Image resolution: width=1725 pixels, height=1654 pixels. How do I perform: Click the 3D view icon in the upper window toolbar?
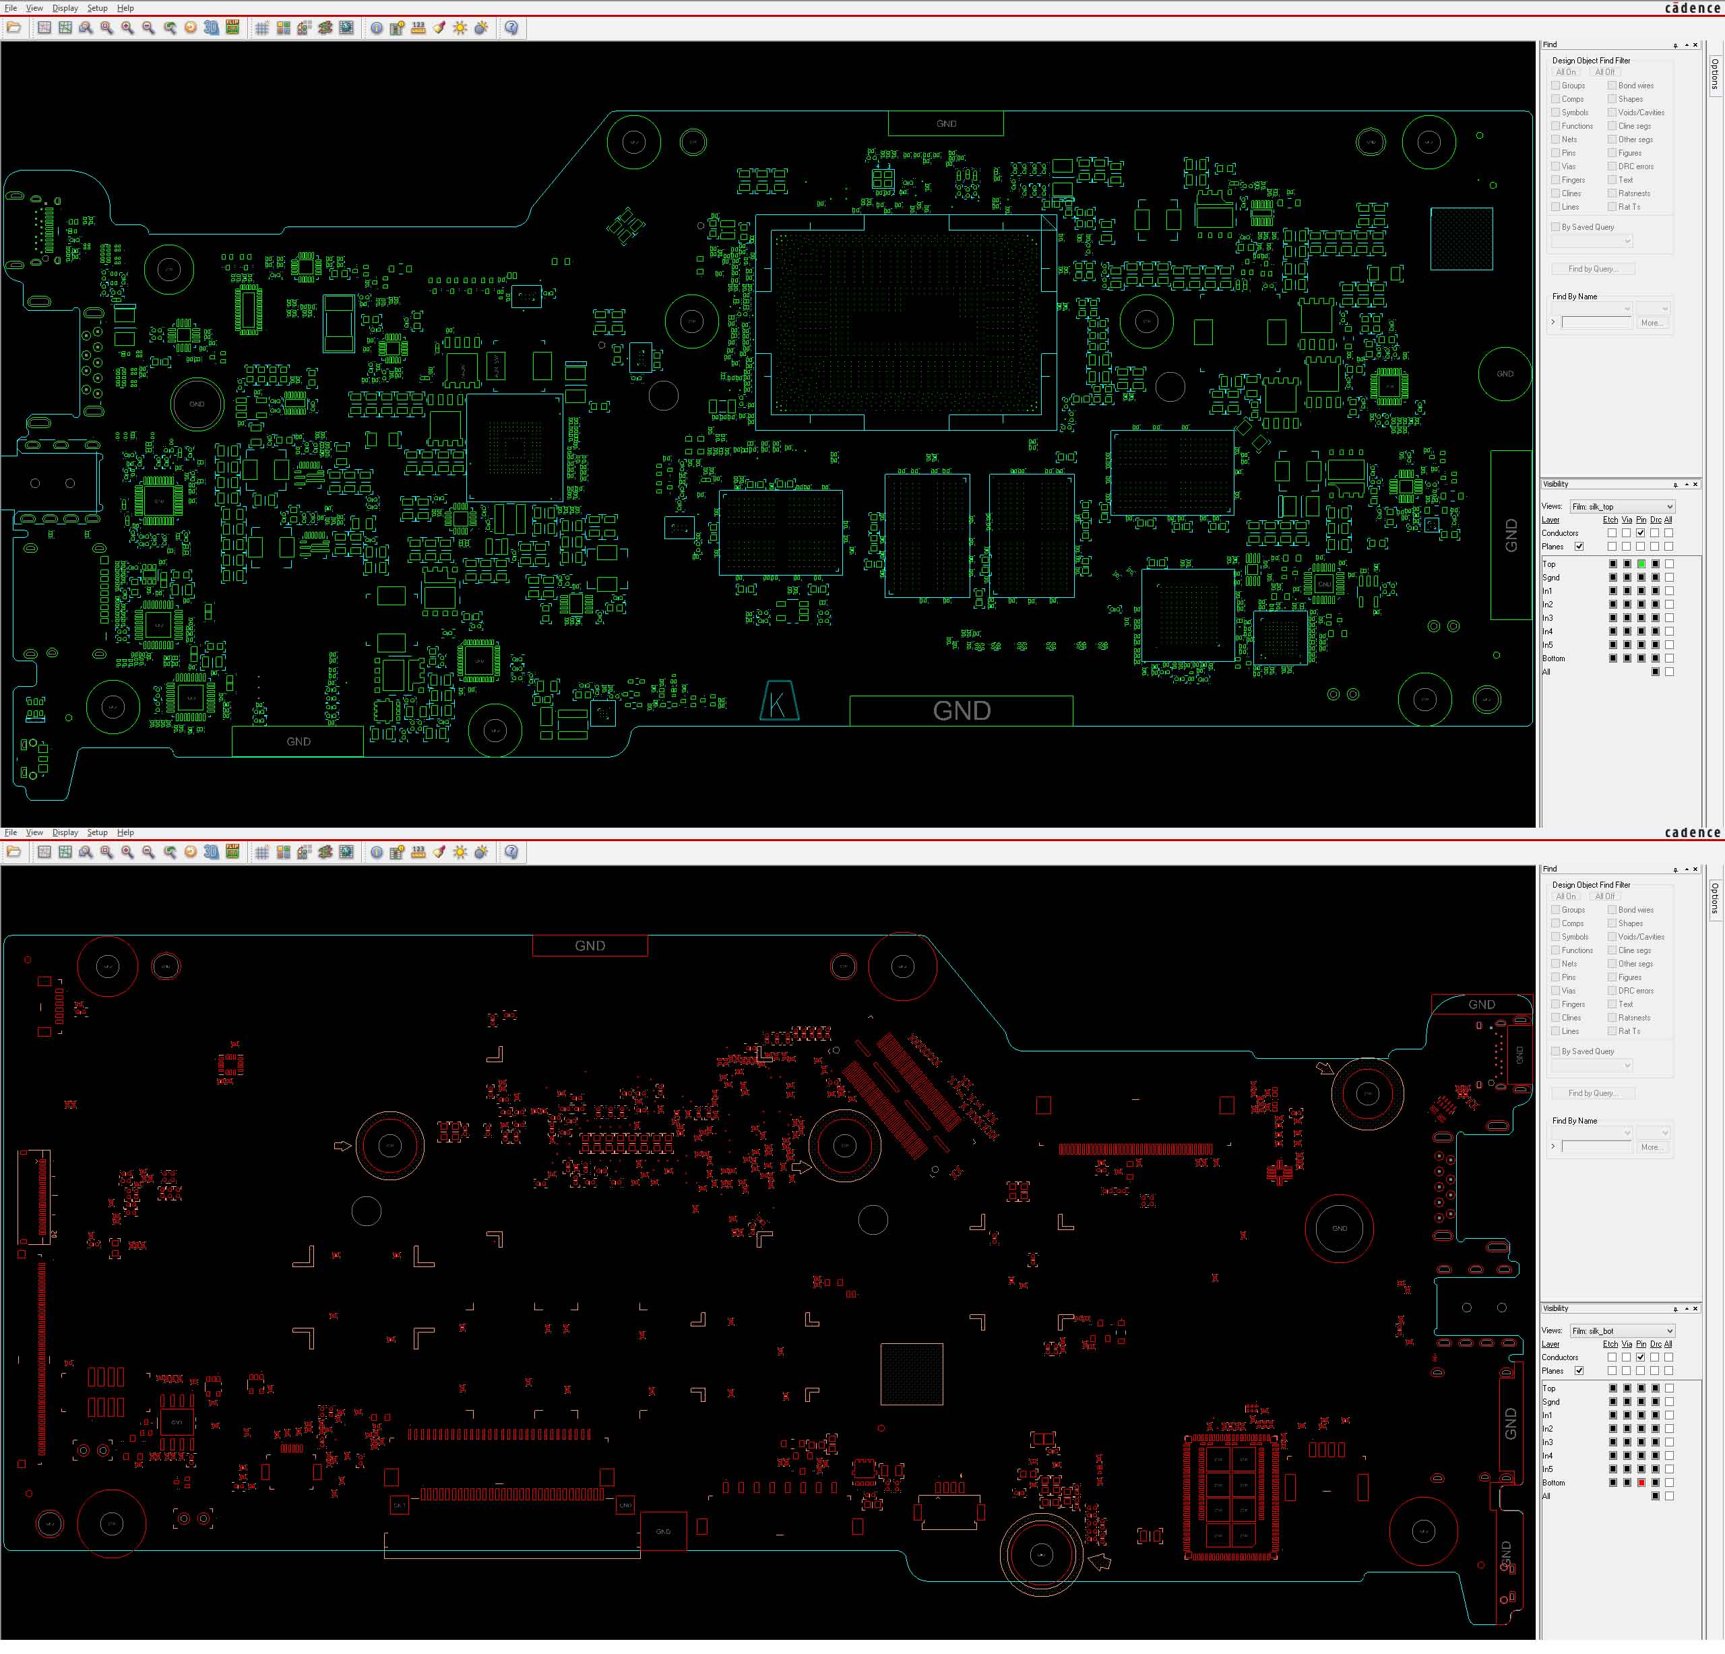click(211, 28)
